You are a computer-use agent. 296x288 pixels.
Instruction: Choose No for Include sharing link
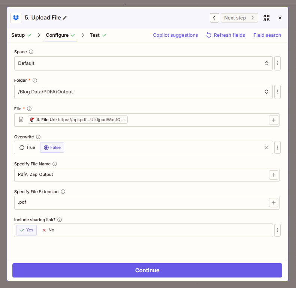[x=48, y=230]
